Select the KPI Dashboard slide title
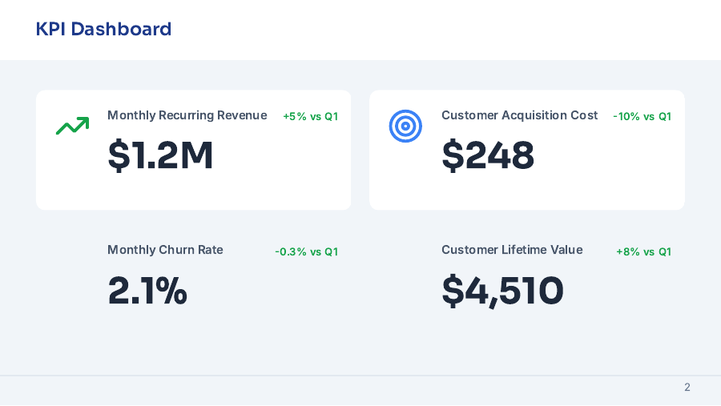The height and width of the screenshot is (406, 721). coord(103,30)
